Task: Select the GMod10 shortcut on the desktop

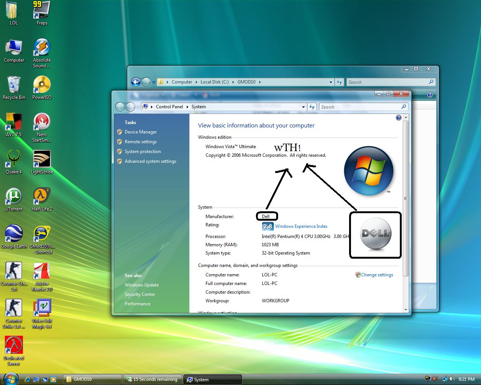Action: [42, 240]
